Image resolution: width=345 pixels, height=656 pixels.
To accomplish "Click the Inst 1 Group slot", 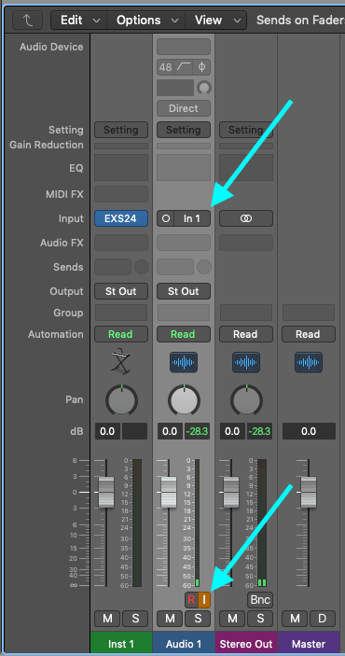I will click(x=121, y=313).
